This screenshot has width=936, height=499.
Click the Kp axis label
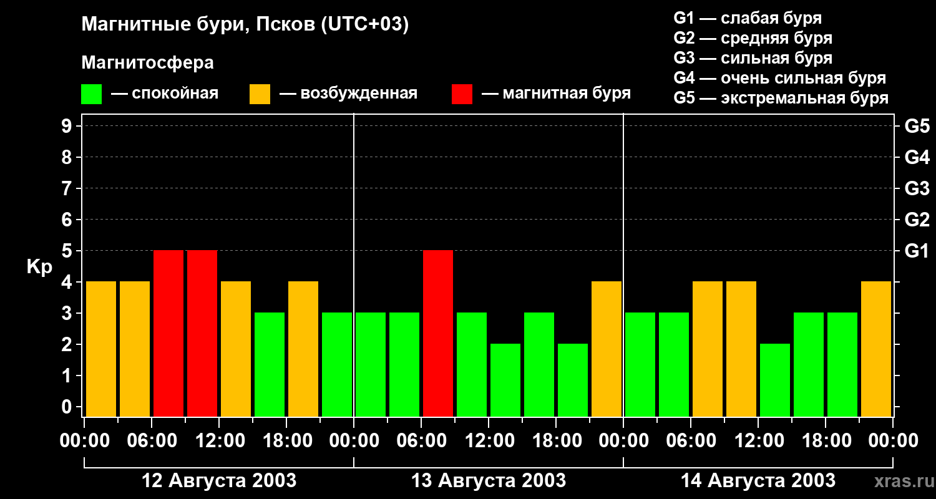39,267
